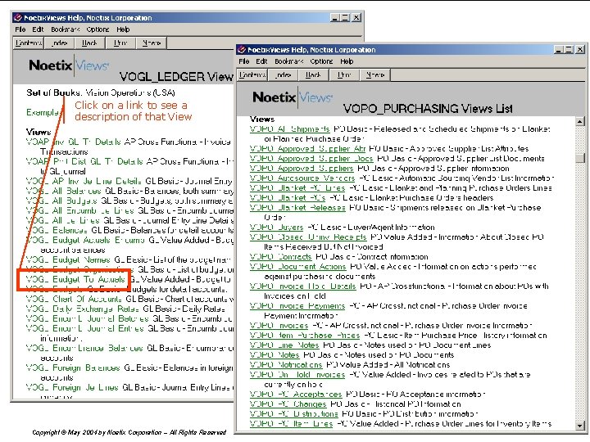Open the VOPO_Blanket_Releases link
The width and height of the screenshot is (590, 442).
pyautogui.click(x=297, y=207)
